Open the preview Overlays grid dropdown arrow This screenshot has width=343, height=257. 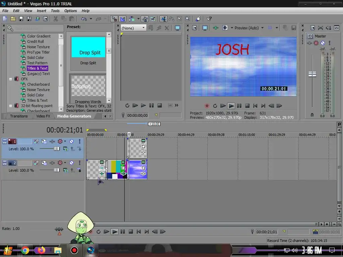pyautogui.click(x=277, y=28)
